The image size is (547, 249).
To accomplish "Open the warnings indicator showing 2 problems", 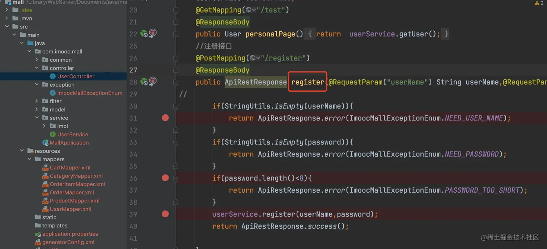I will [539, 3].
